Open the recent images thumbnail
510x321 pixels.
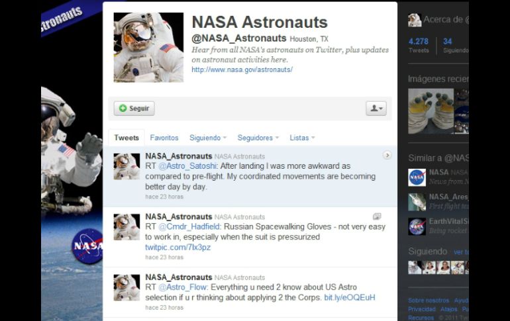click(431, 111)
